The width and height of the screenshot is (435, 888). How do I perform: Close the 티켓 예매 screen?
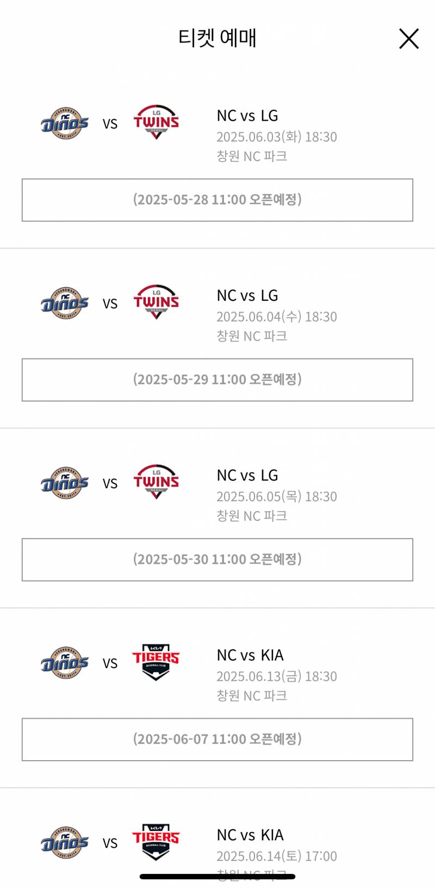[409, 39]
